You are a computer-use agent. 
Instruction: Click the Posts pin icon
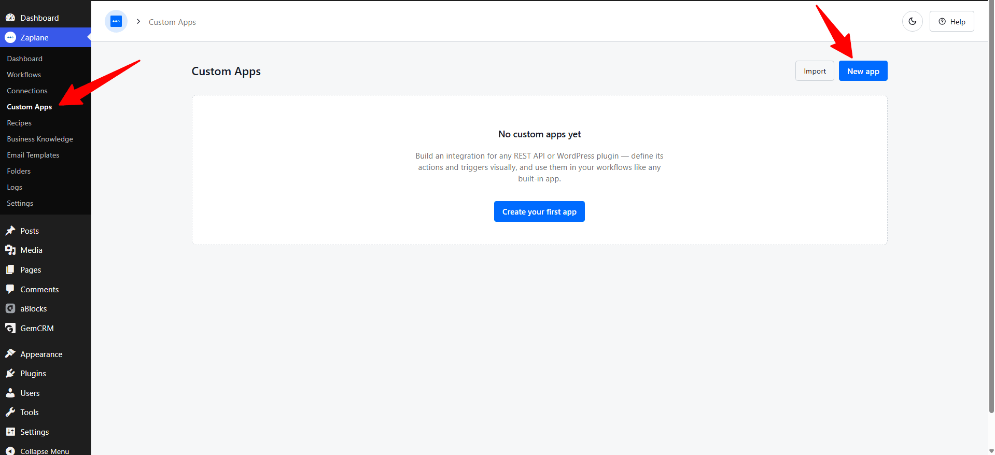tap(10, 231)
